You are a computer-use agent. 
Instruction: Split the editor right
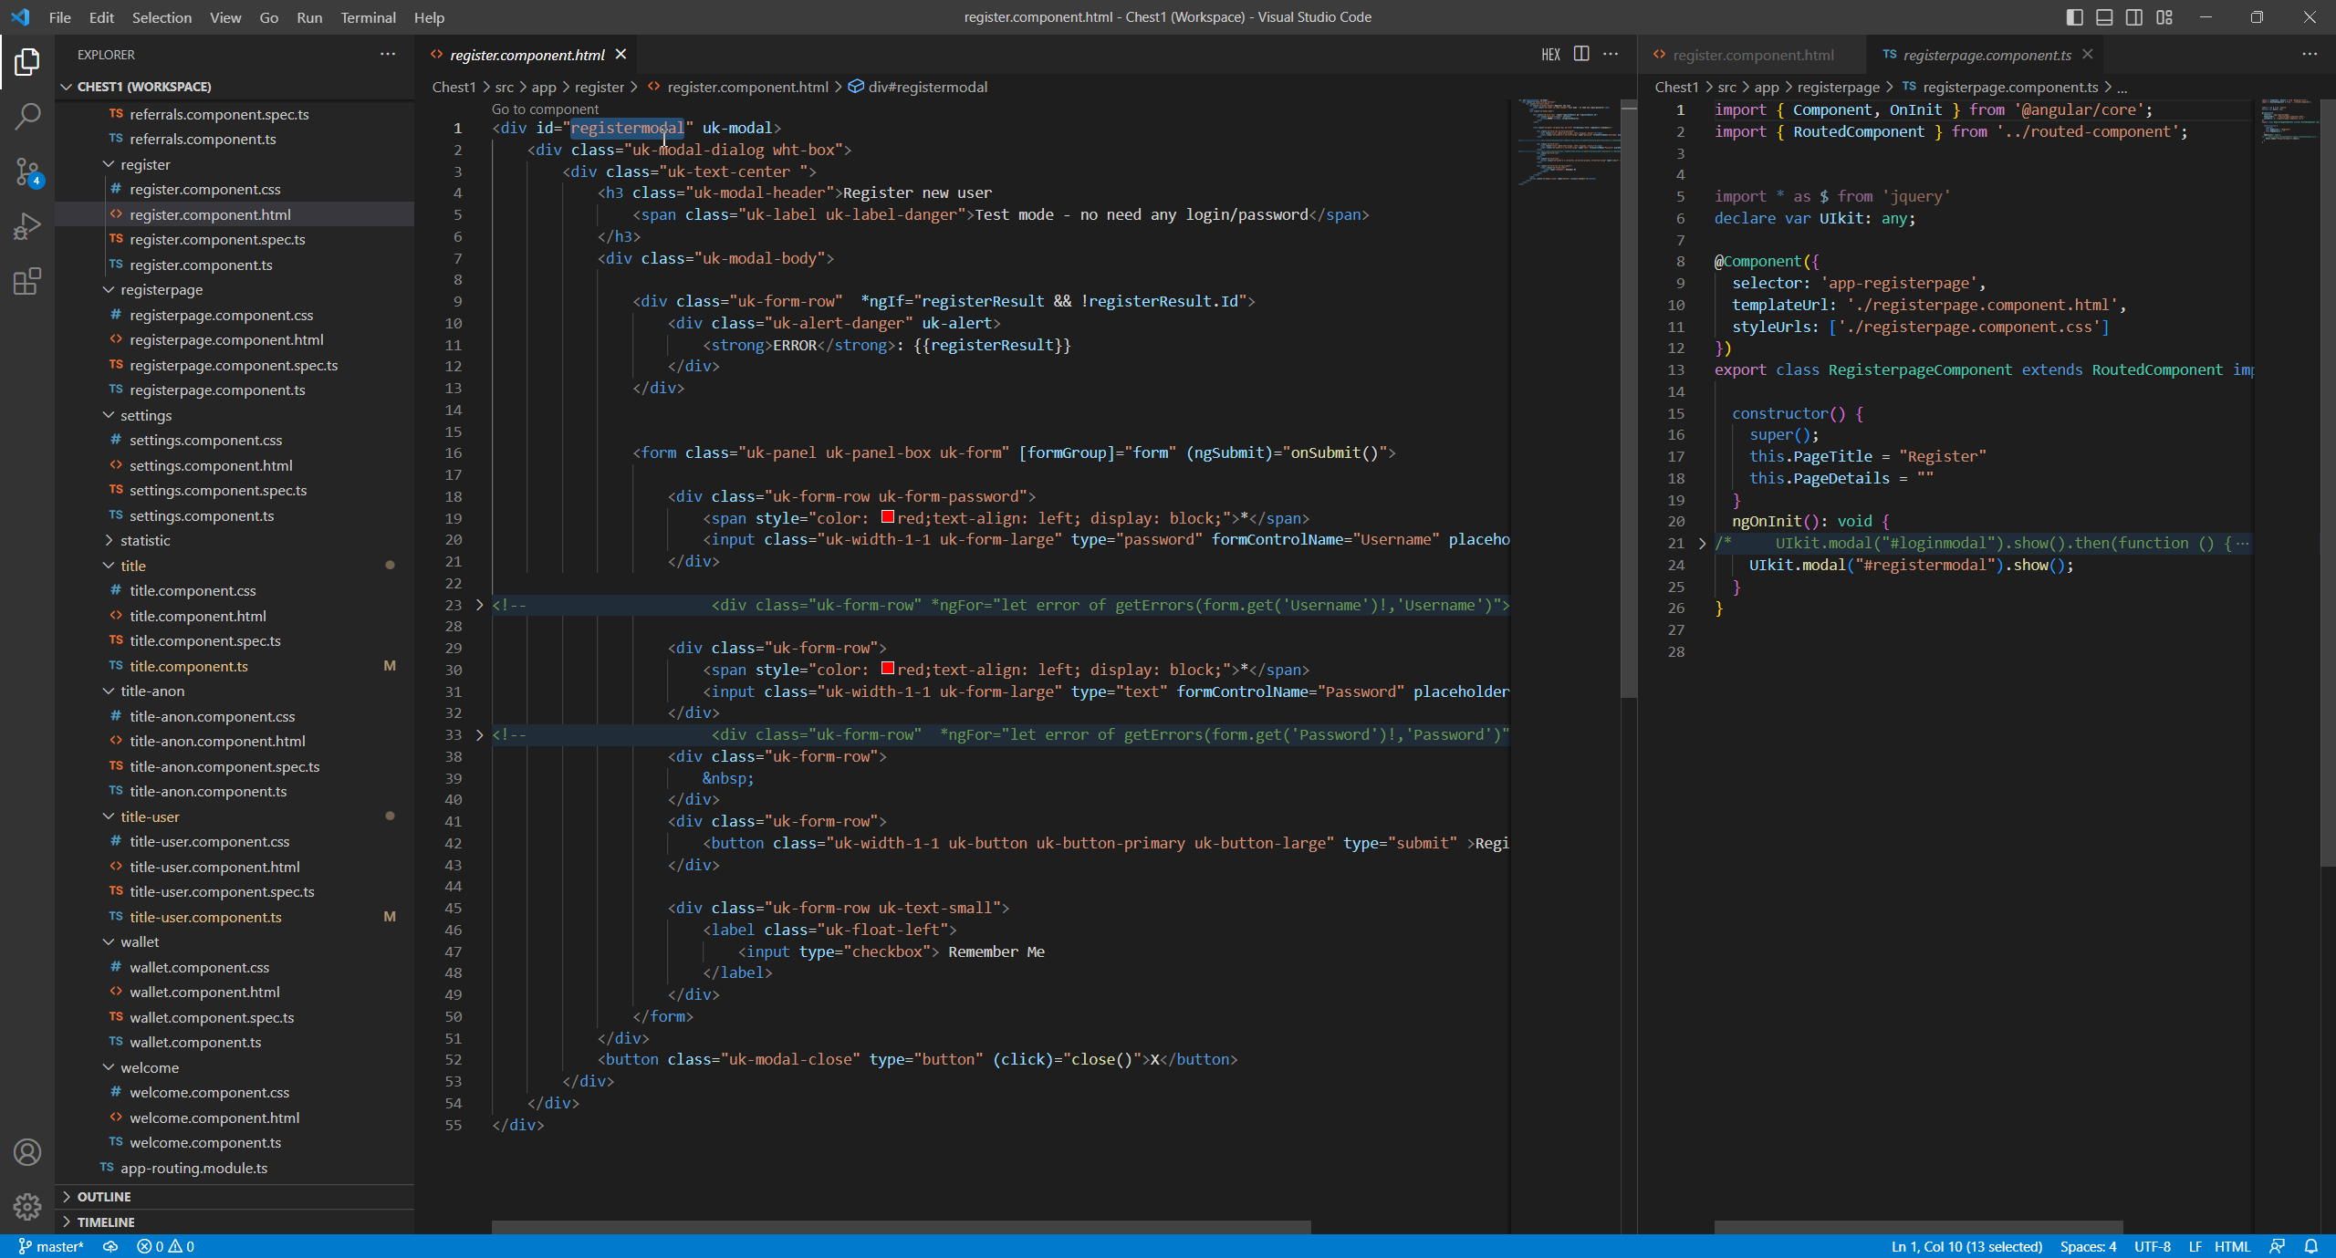[x=1581, y=54]
